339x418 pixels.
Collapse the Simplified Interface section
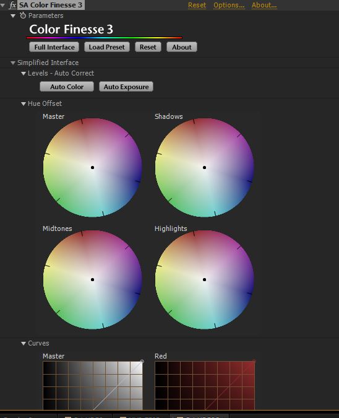tap(13, 63)
